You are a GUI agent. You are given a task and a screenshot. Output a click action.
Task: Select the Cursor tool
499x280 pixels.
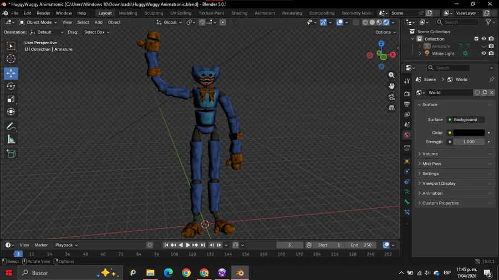point(11,59)
